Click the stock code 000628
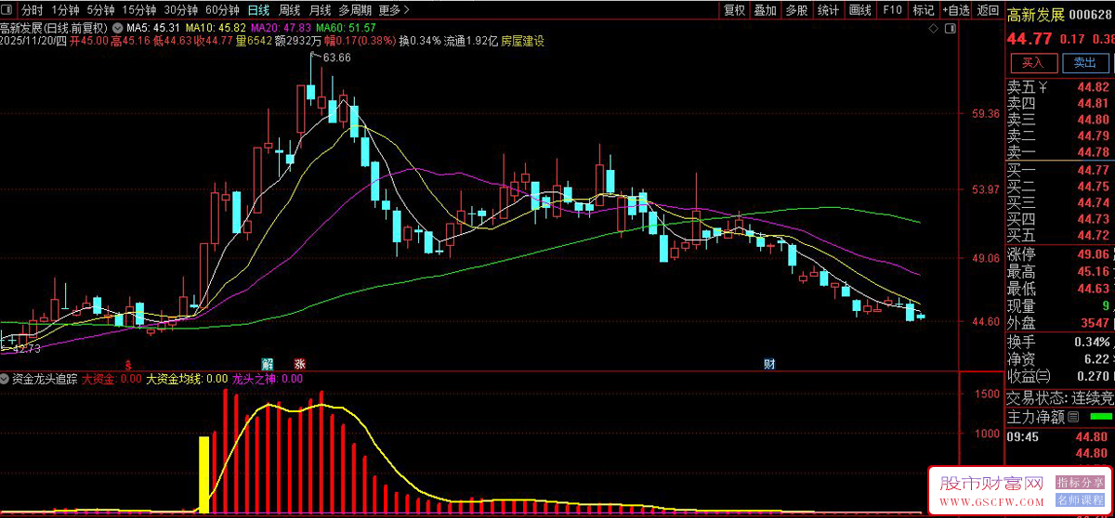1115x518 pixels. click(x=1092, y=15)
